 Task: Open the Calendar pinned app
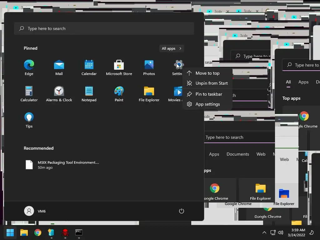(89, 68)
